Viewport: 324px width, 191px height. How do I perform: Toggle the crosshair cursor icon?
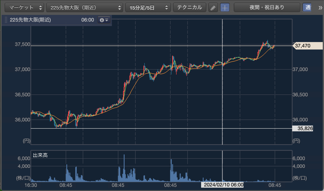[x=225, y=8]
